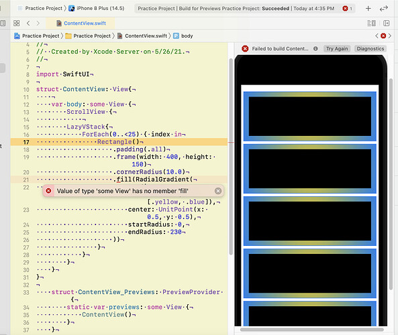Viewport: 398px width, 335px height.
Task: Open preview Diagnostics button
Action: (370, 49)
